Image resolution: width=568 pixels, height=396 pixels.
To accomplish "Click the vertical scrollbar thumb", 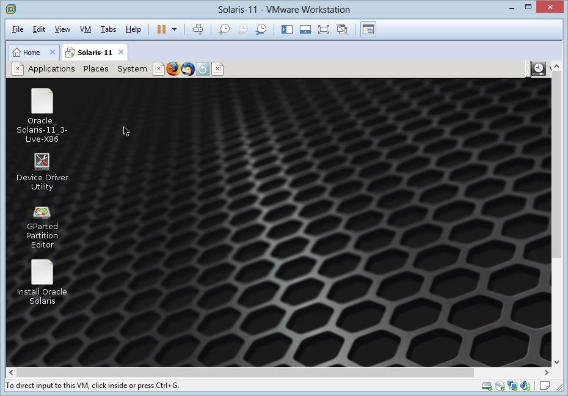I will (557, 164).
